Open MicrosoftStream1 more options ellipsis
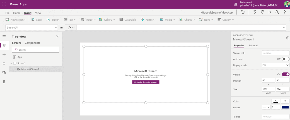The height and width of the screenshot is (120, 290). click(x=56, y=69)
